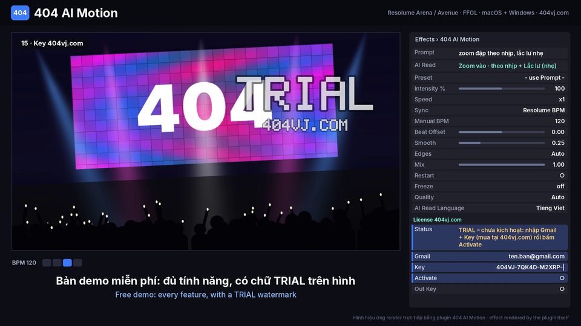Viewport: 581px width, 326px height.
Task: Adjust the Beat Offset slider
Action: point(501,132)
